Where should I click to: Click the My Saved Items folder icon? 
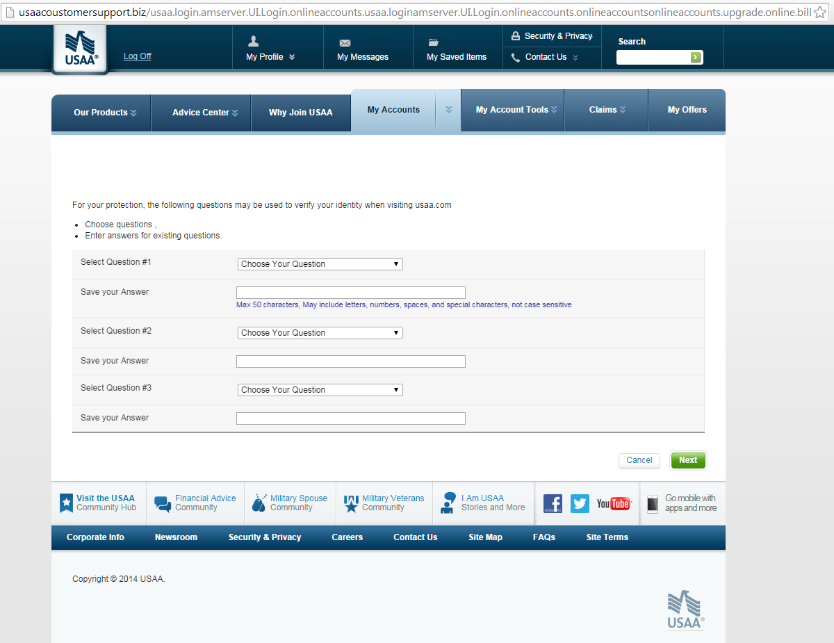(434, 43)
